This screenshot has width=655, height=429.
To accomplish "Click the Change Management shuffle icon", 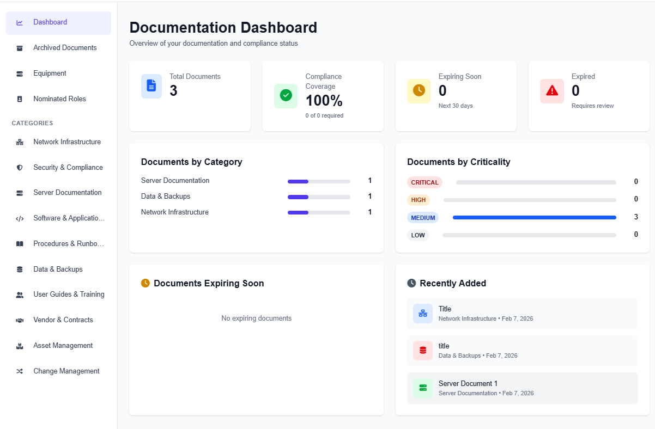I will coord(20,371).
